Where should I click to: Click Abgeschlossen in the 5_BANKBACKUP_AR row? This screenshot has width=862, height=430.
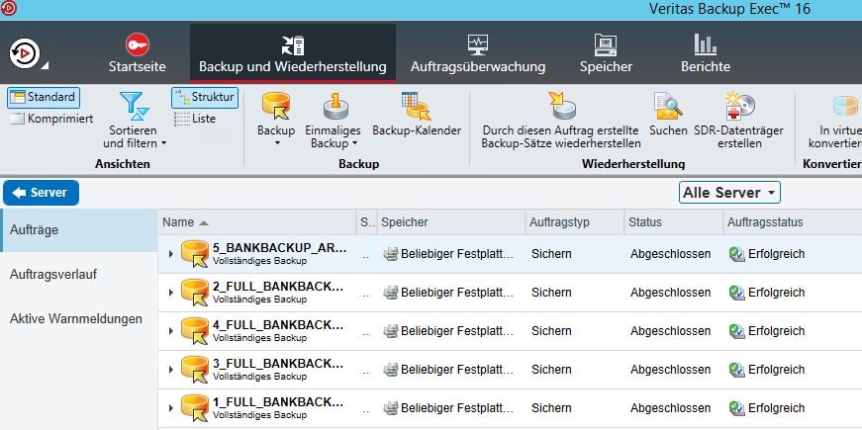[670, 254]
